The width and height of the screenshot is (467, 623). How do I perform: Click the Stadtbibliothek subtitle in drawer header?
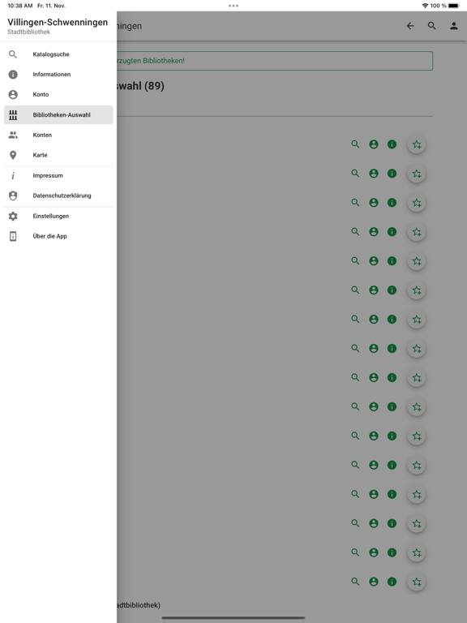[x=28, y=32]
